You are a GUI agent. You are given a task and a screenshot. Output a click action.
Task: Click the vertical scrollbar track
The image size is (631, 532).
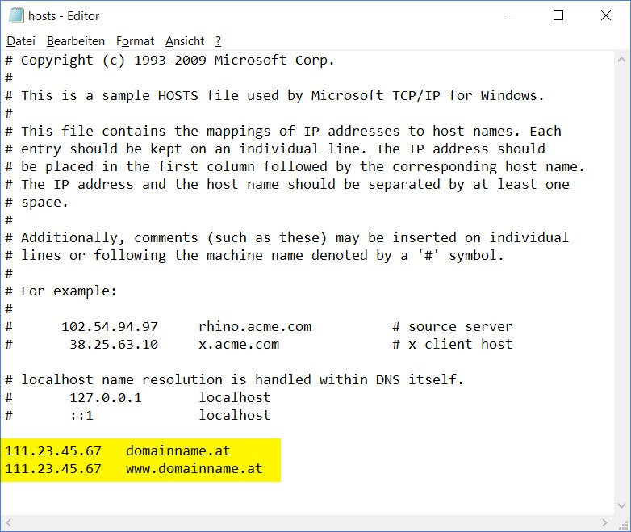click(x=622, y=283)
